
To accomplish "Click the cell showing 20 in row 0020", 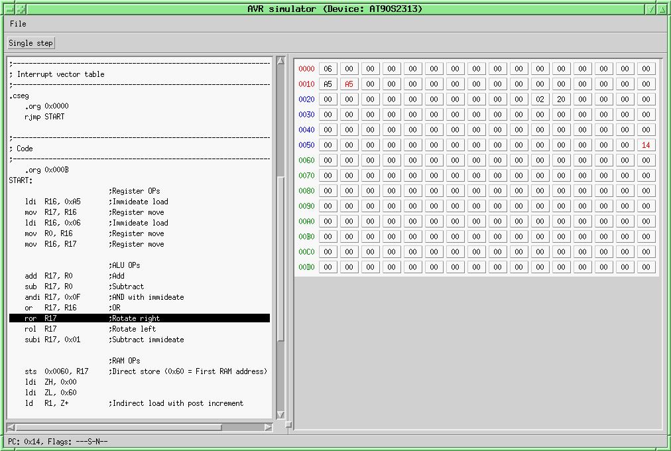I will click(562, 99).
